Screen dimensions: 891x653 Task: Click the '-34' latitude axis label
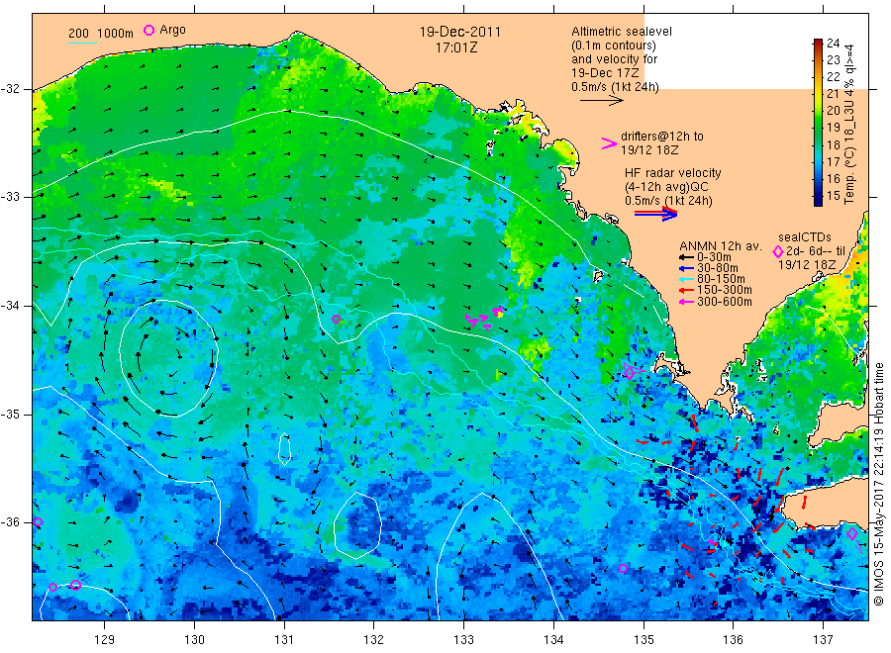click(x=10, y=306)
